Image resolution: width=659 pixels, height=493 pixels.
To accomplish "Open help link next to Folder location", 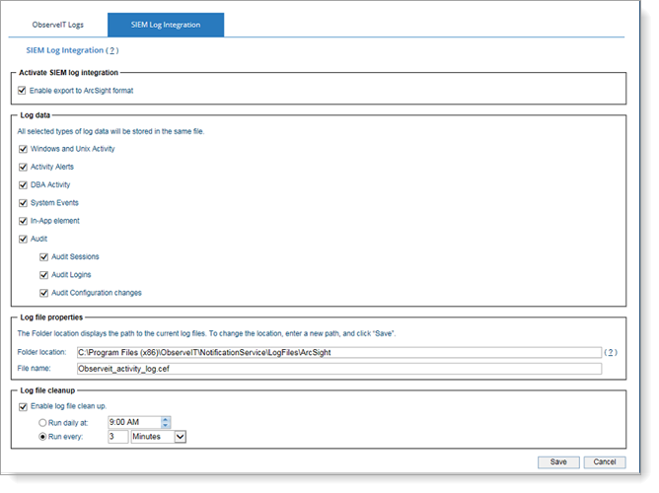I will click(611, 352).
